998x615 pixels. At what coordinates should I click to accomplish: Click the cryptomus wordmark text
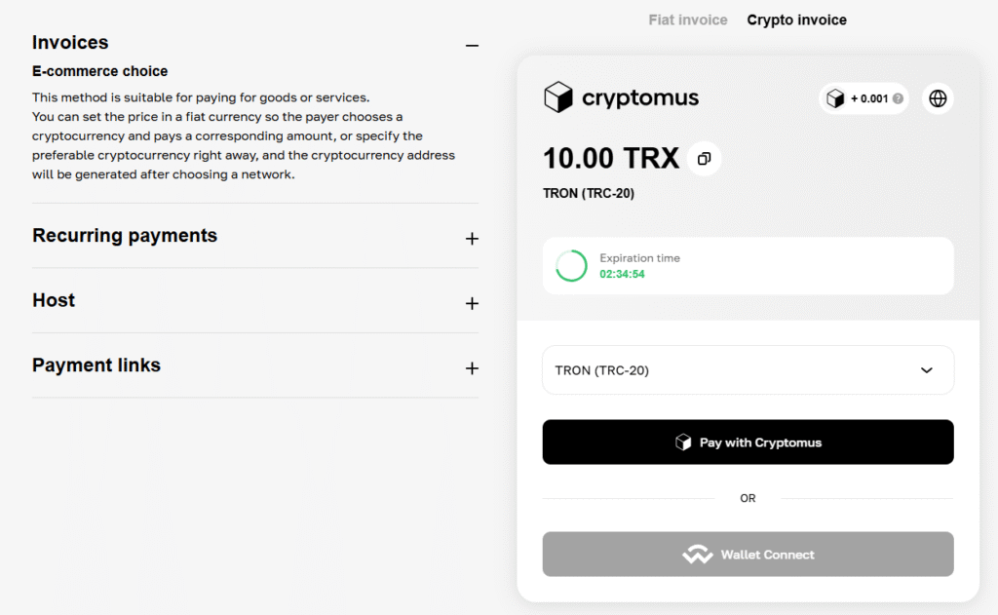(x=640, y=97)
